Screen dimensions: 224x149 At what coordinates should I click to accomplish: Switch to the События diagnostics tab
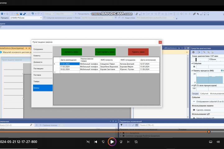[x=204, y=93]
